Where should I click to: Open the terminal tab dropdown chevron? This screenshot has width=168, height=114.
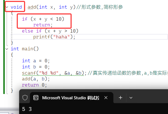(131, 98)
